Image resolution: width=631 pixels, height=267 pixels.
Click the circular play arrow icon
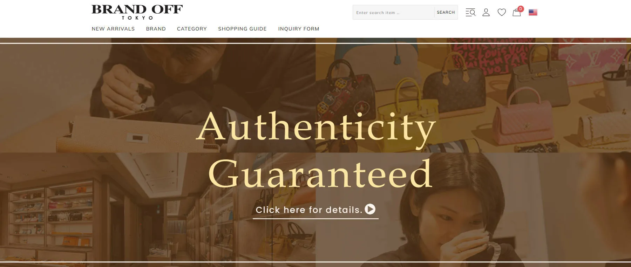[370, 209]
